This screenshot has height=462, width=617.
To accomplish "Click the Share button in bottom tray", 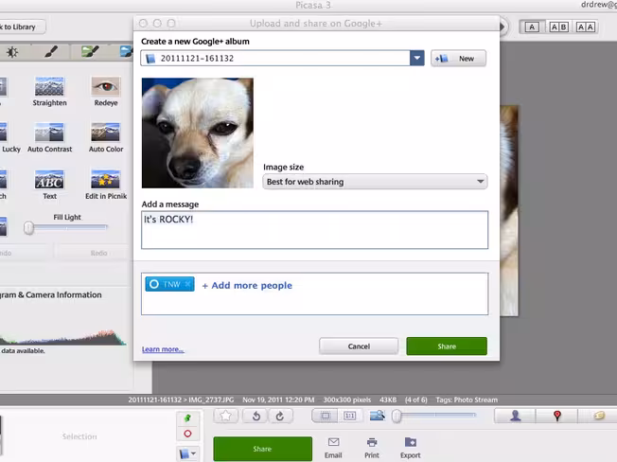I will pyautogui.click(x=262, y=449).
